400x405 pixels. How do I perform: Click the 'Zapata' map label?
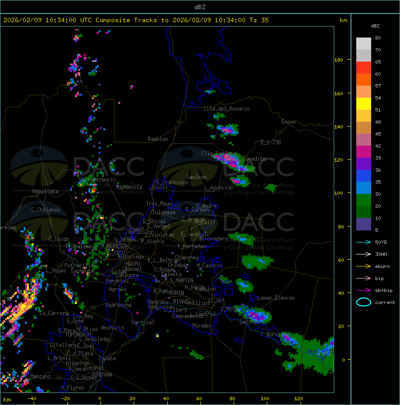pyautogui.click(x=107, y=358)
